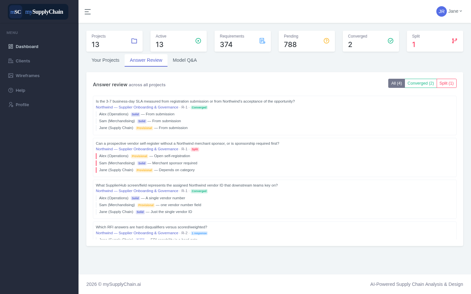471x294 pixels.
Task: Click 'Depends on category' answer by Jane
Action: 177,170
